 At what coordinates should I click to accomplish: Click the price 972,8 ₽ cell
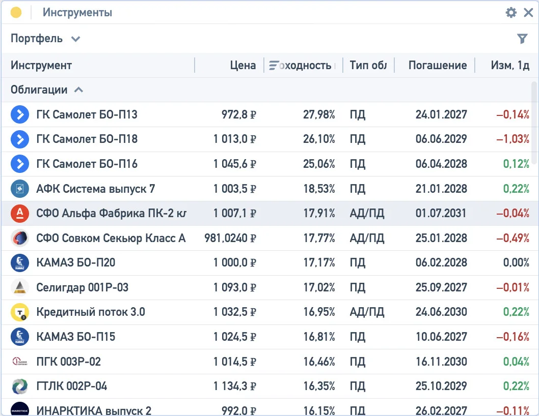point(239,114)
